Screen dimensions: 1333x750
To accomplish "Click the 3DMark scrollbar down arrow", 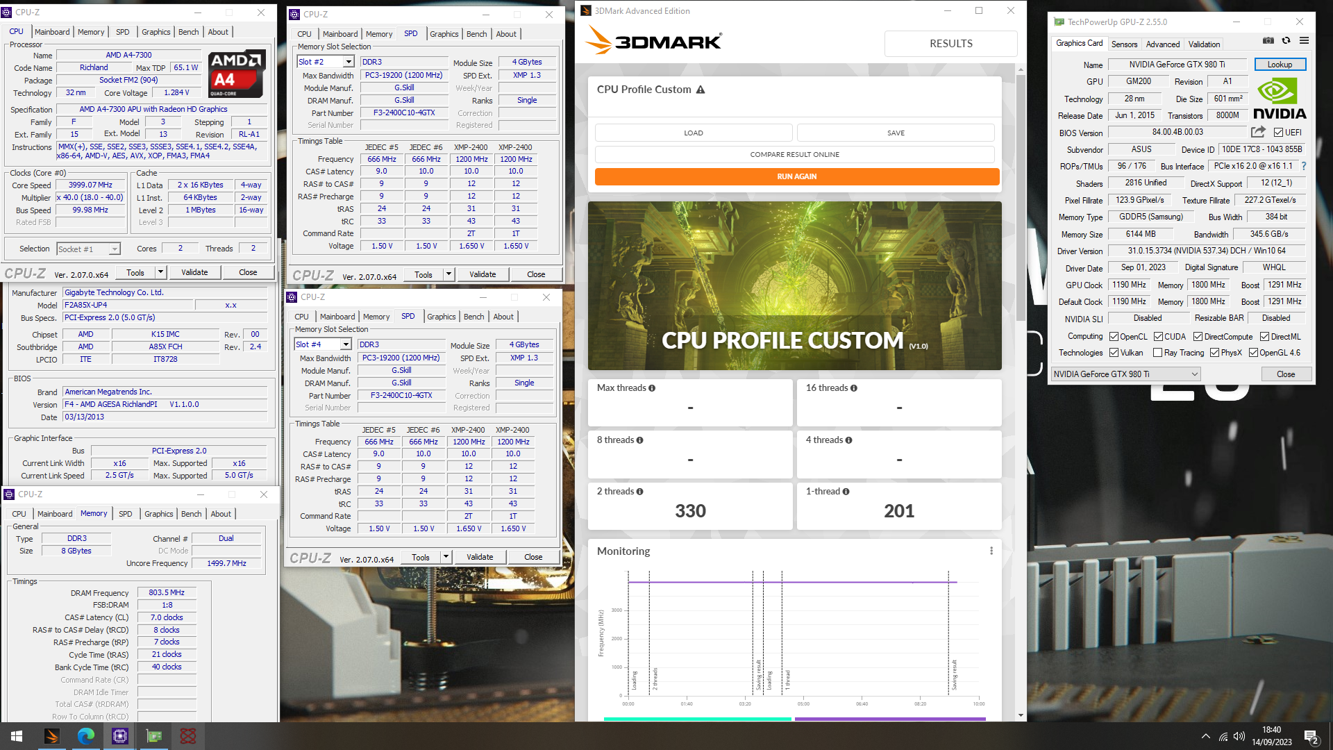I will pos(1021,715).
